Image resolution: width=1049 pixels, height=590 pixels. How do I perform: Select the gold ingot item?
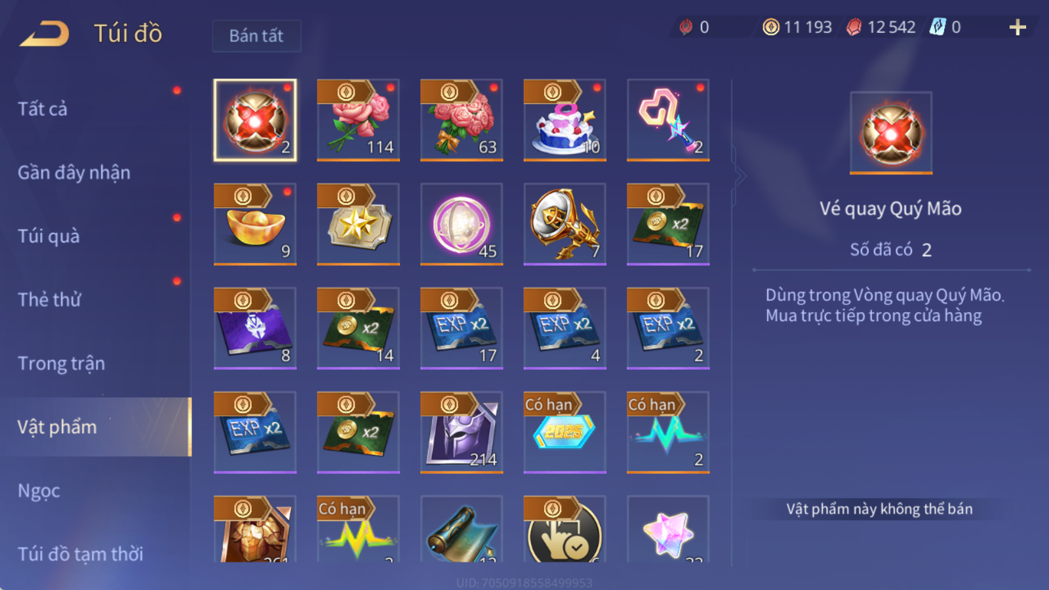(x=255, y=224)
